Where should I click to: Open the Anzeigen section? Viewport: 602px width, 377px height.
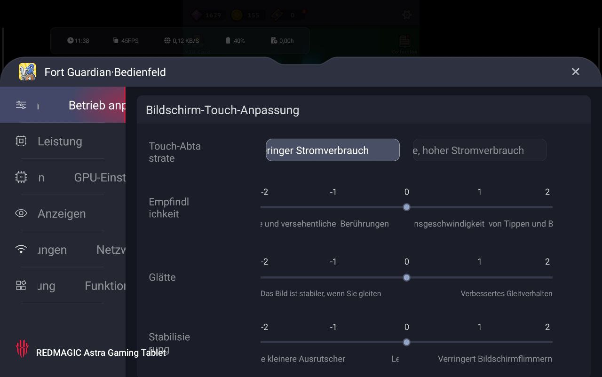tap(63, 213)
